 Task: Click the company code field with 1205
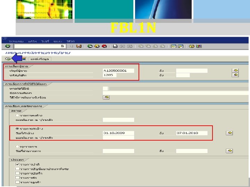click(109, 75)
